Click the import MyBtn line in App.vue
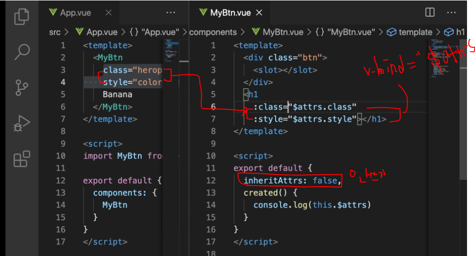 pos(123,156)
